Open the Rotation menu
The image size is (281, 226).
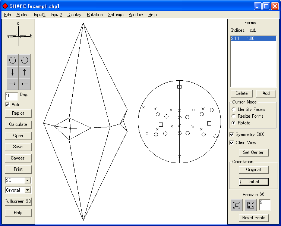pyautogui.click(x=95, y=15)
